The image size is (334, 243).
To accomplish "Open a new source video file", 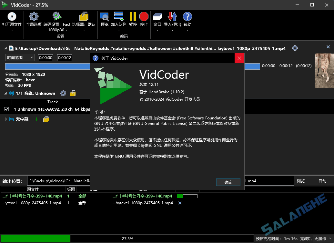I will coord(12,19).
